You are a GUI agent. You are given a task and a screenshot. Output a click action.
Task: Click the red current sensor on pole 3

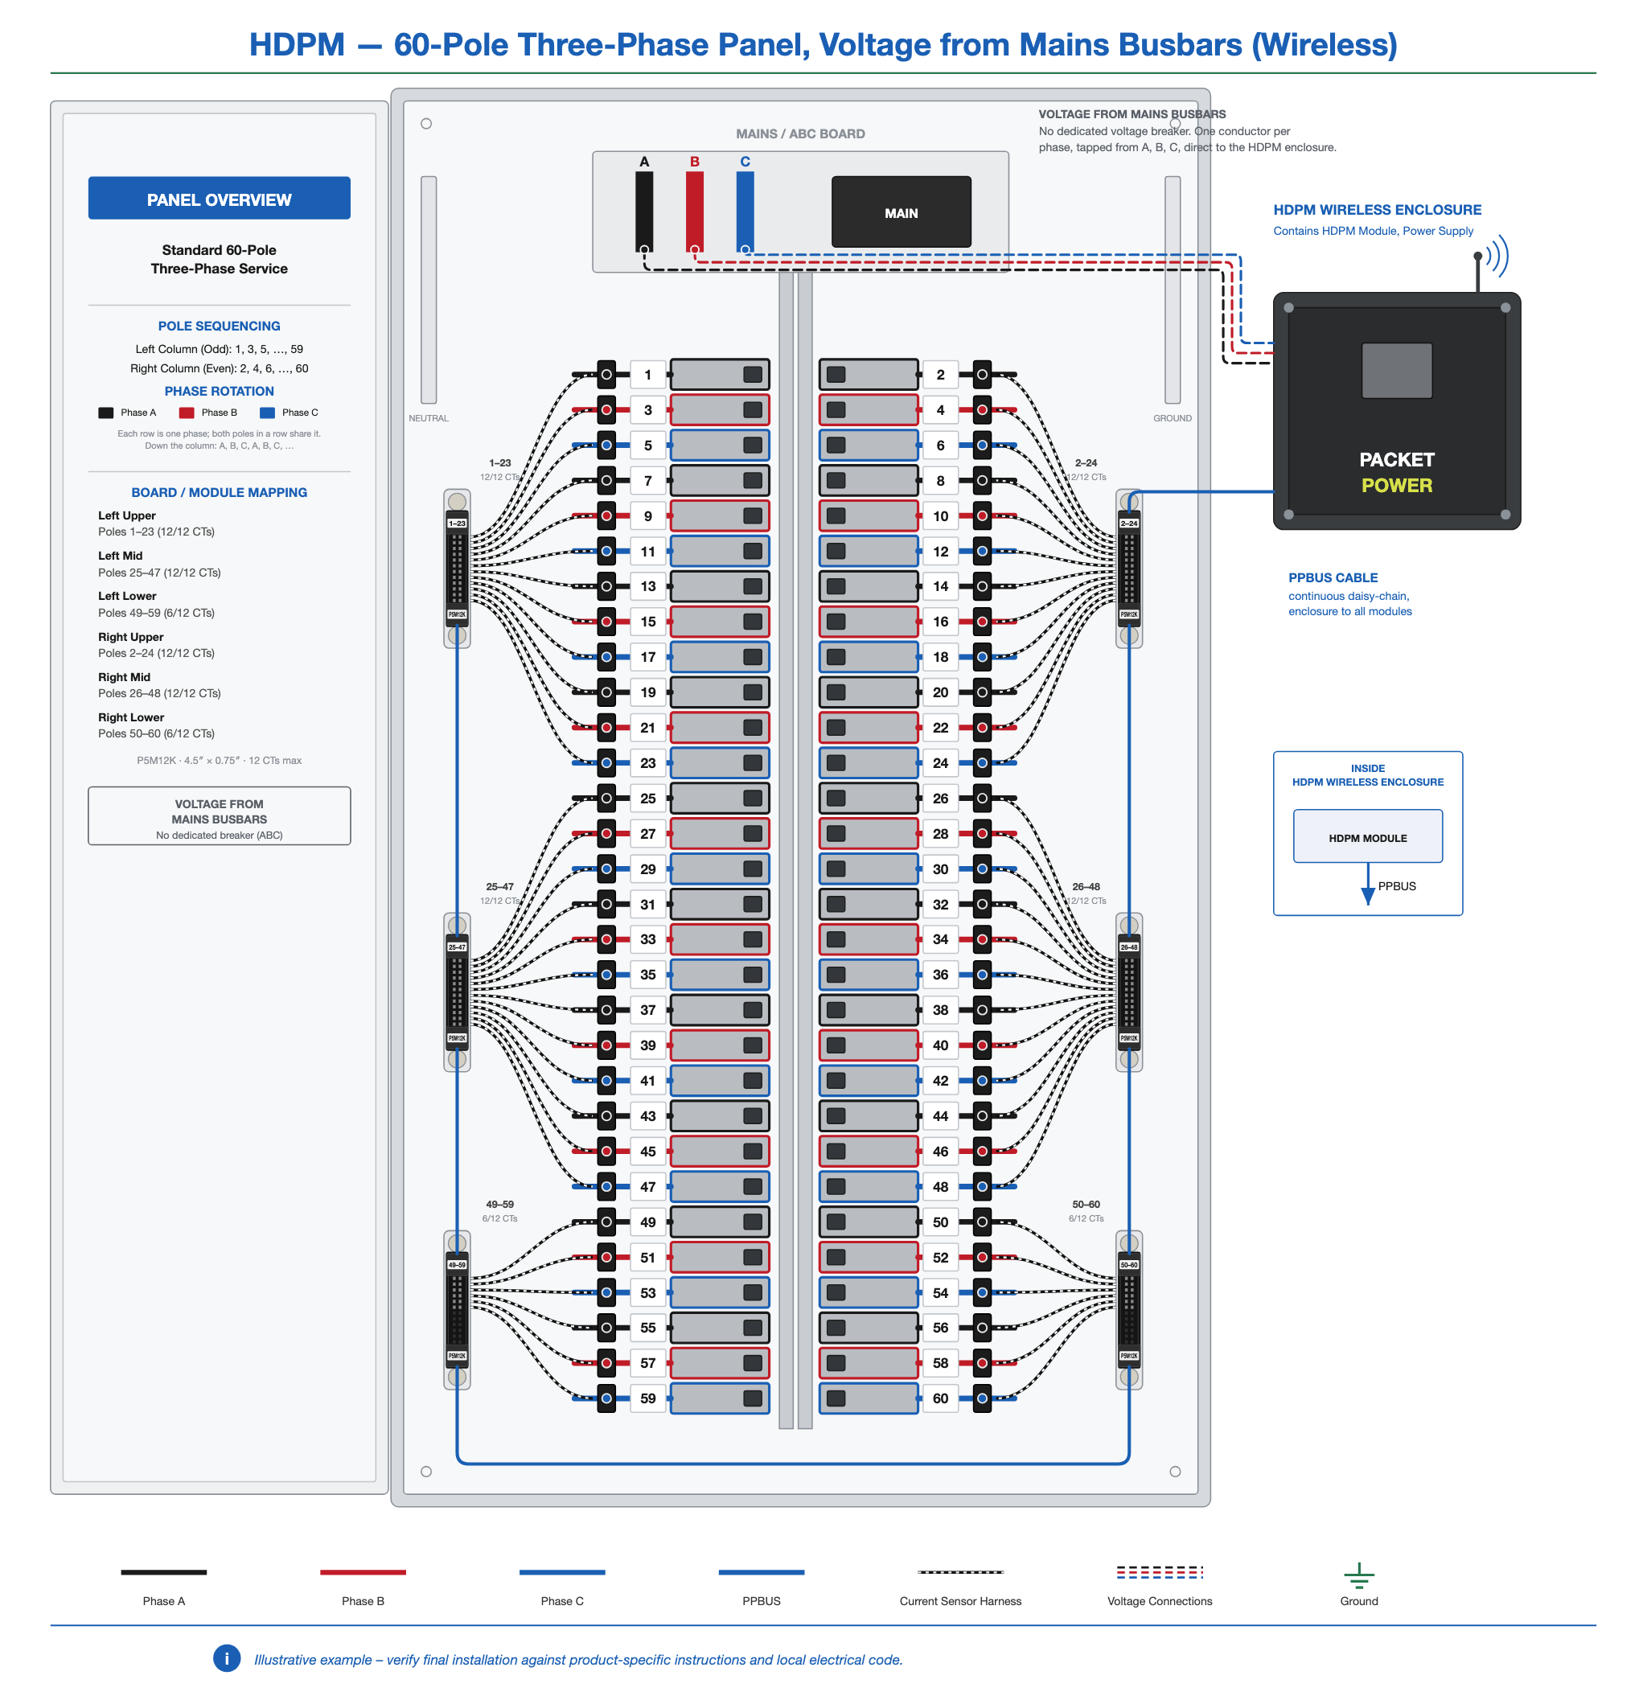(606, 410)
